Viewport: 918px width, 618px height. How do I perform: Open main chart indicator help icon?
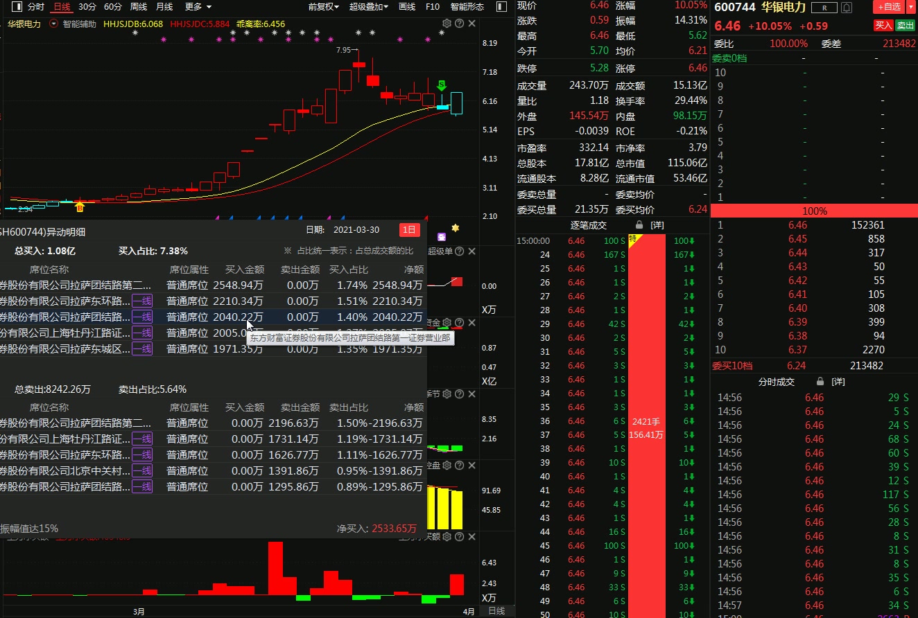[x=459, y=24]
